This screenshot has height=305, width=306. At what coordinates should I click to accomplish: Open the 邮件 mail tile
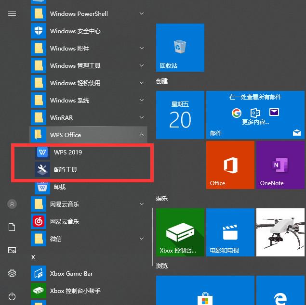pos(255,115)
